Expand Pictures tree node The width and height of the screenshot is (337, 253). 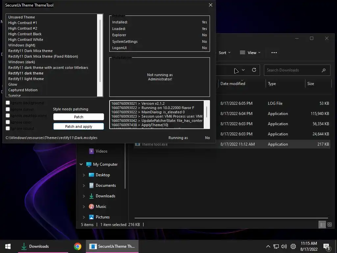pos(84,217)
